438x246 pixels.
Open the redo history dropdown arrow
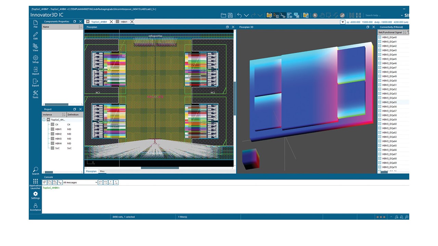[x=260, y=15]
